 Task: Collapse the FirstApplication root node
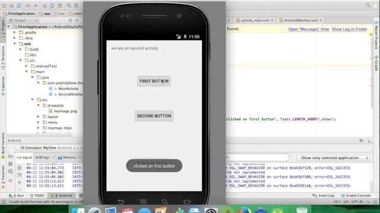pos(9,27)
